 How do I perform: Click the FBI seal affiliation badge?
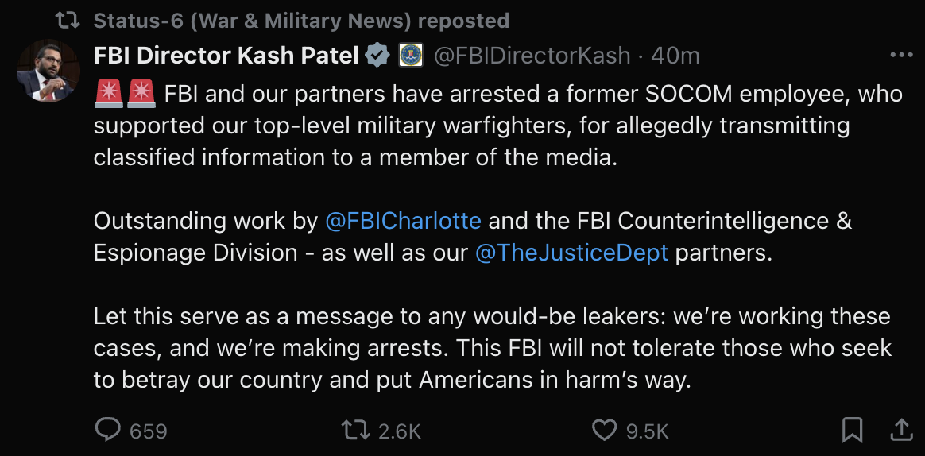pos(409,56)
